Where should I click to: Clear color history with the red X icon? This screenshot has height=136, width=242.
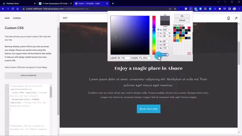click(189, 53)
